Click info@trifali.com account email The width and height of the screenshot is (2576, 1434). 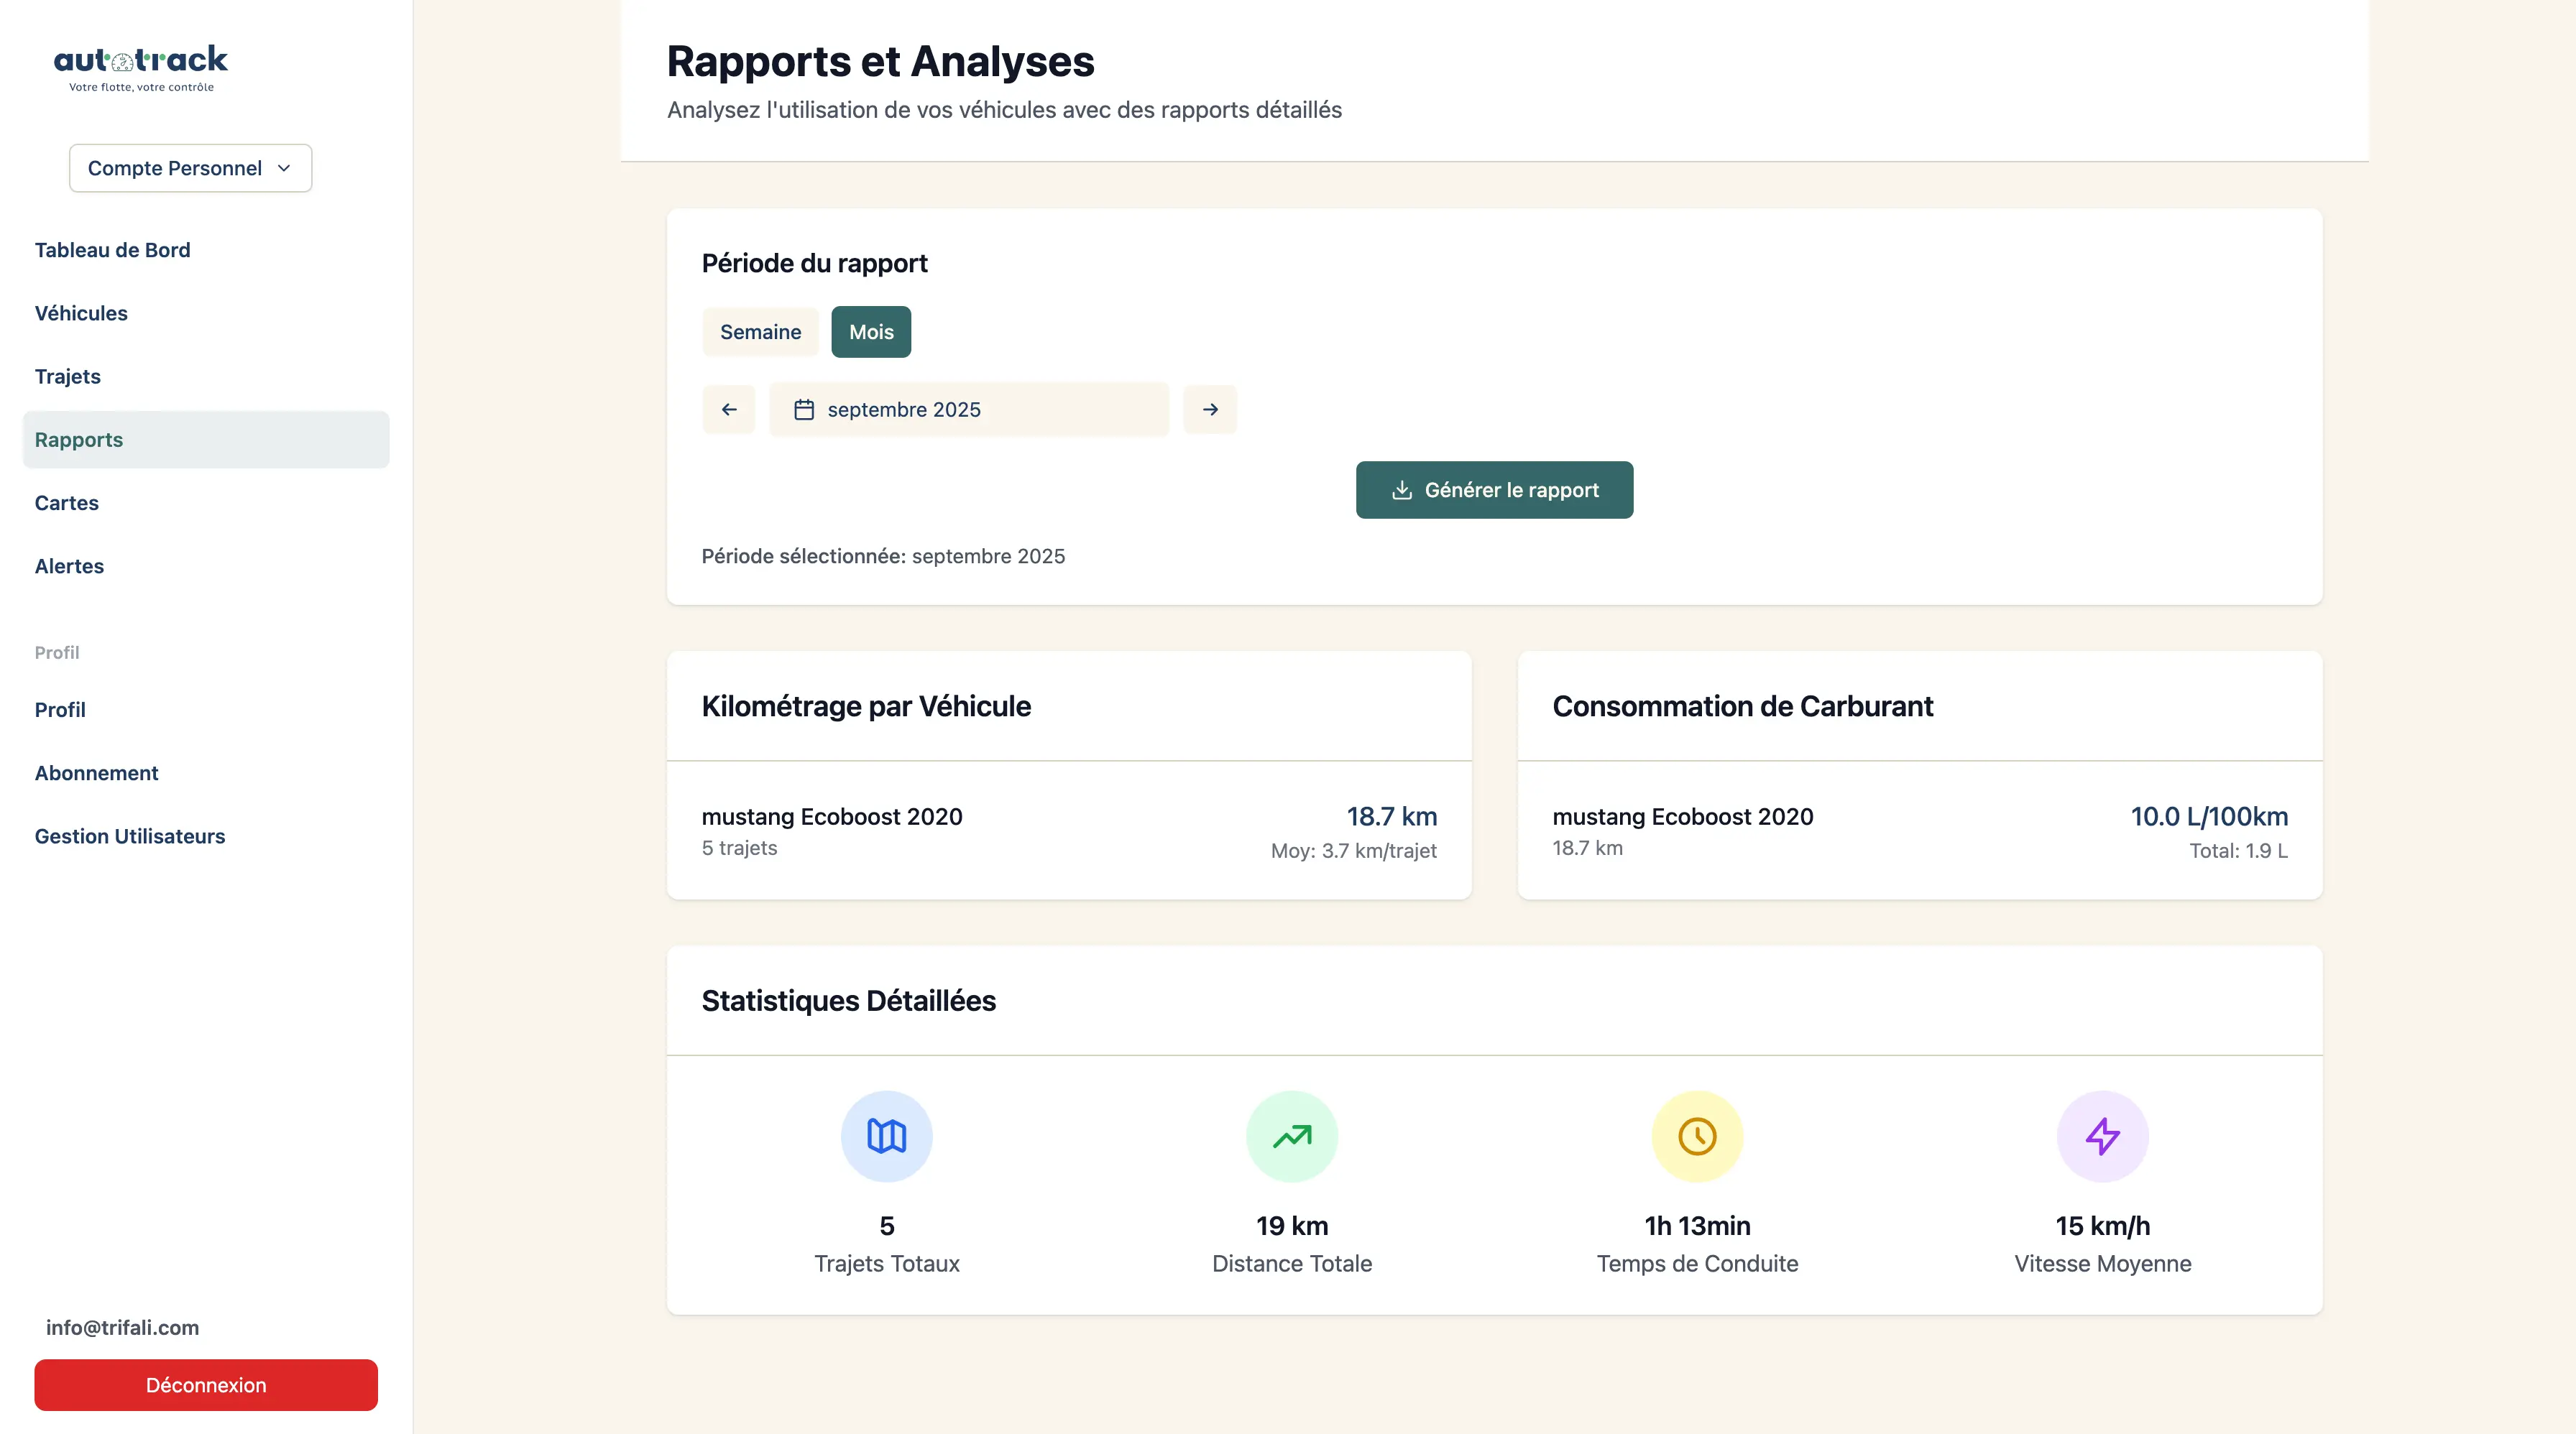(x=122, y=1327)
